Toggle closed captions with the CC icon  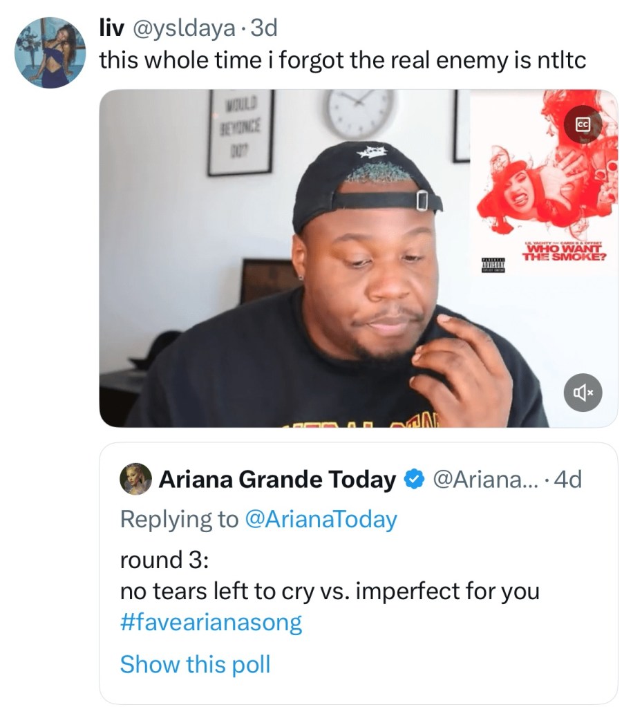click(583, 125)
